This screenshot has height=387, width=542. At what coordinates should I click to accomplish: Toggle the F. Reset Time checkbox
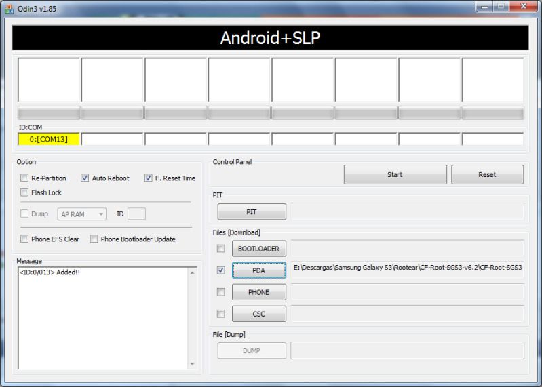(149, 178)
